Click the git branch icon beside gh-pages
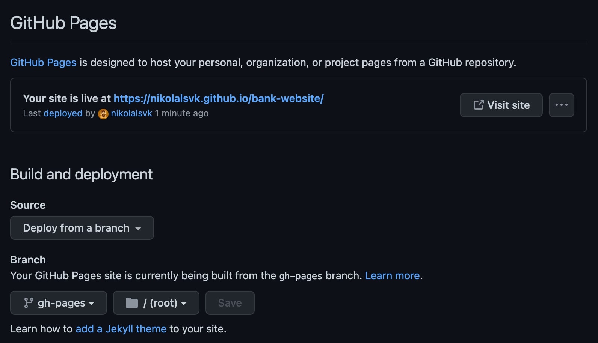The image size is (598, 343). click(29, 303)
